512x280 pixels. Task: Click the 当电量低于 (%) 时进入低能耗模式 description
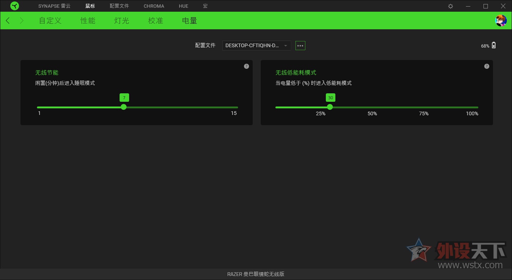(313, 83)
